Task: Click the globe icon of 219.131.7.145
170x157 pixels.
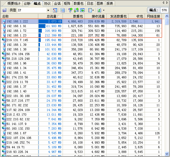Action: click(x=4, y=40)
